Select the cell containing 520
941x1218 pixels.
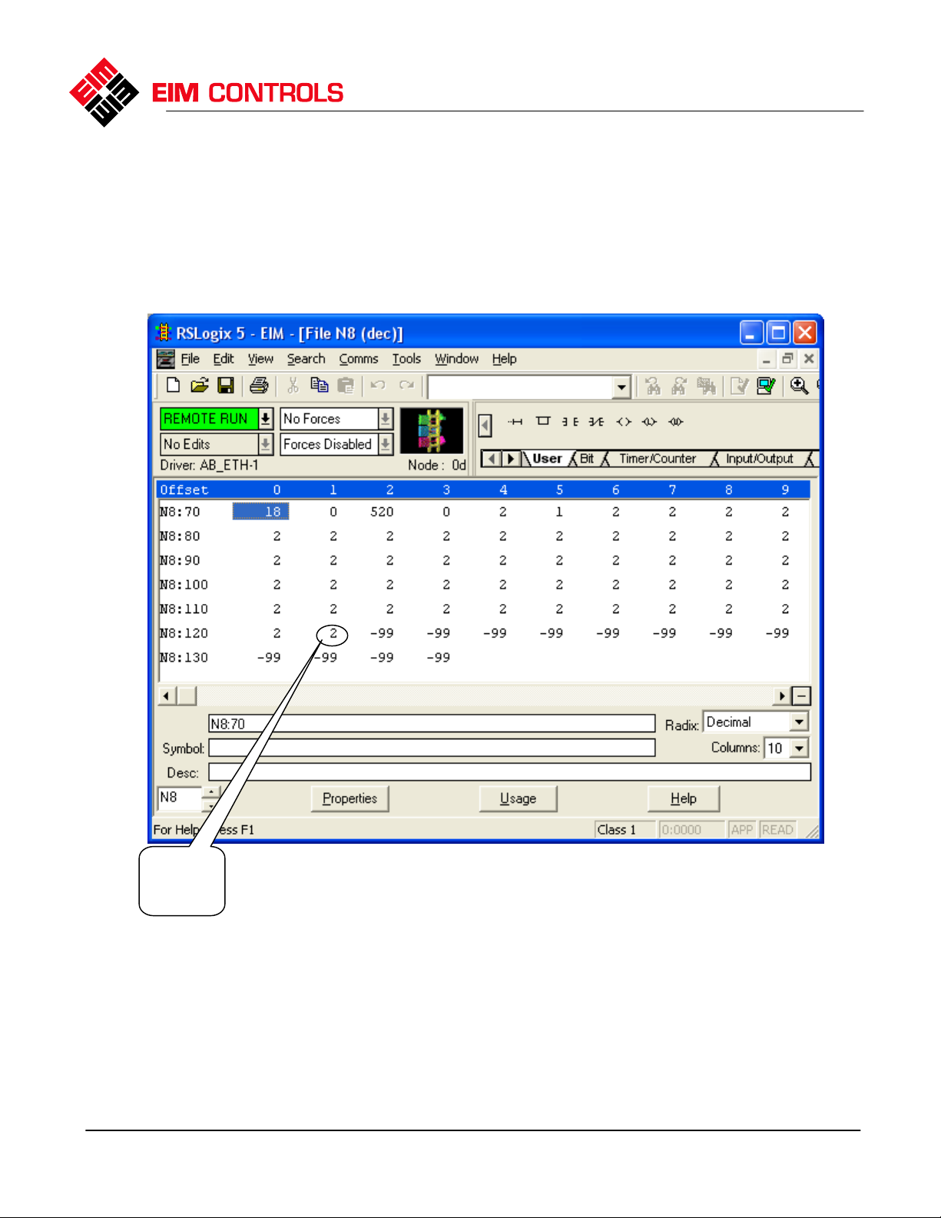point(382,512)
